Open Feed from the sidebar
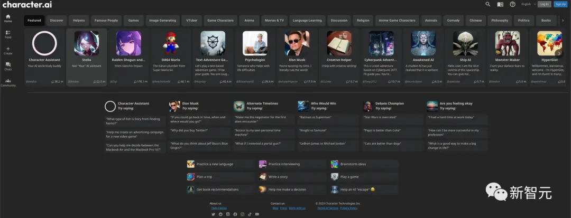 (x=8, y=34)
